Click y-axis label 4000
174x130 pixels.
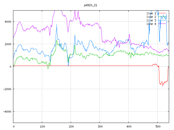pos(8,22)
